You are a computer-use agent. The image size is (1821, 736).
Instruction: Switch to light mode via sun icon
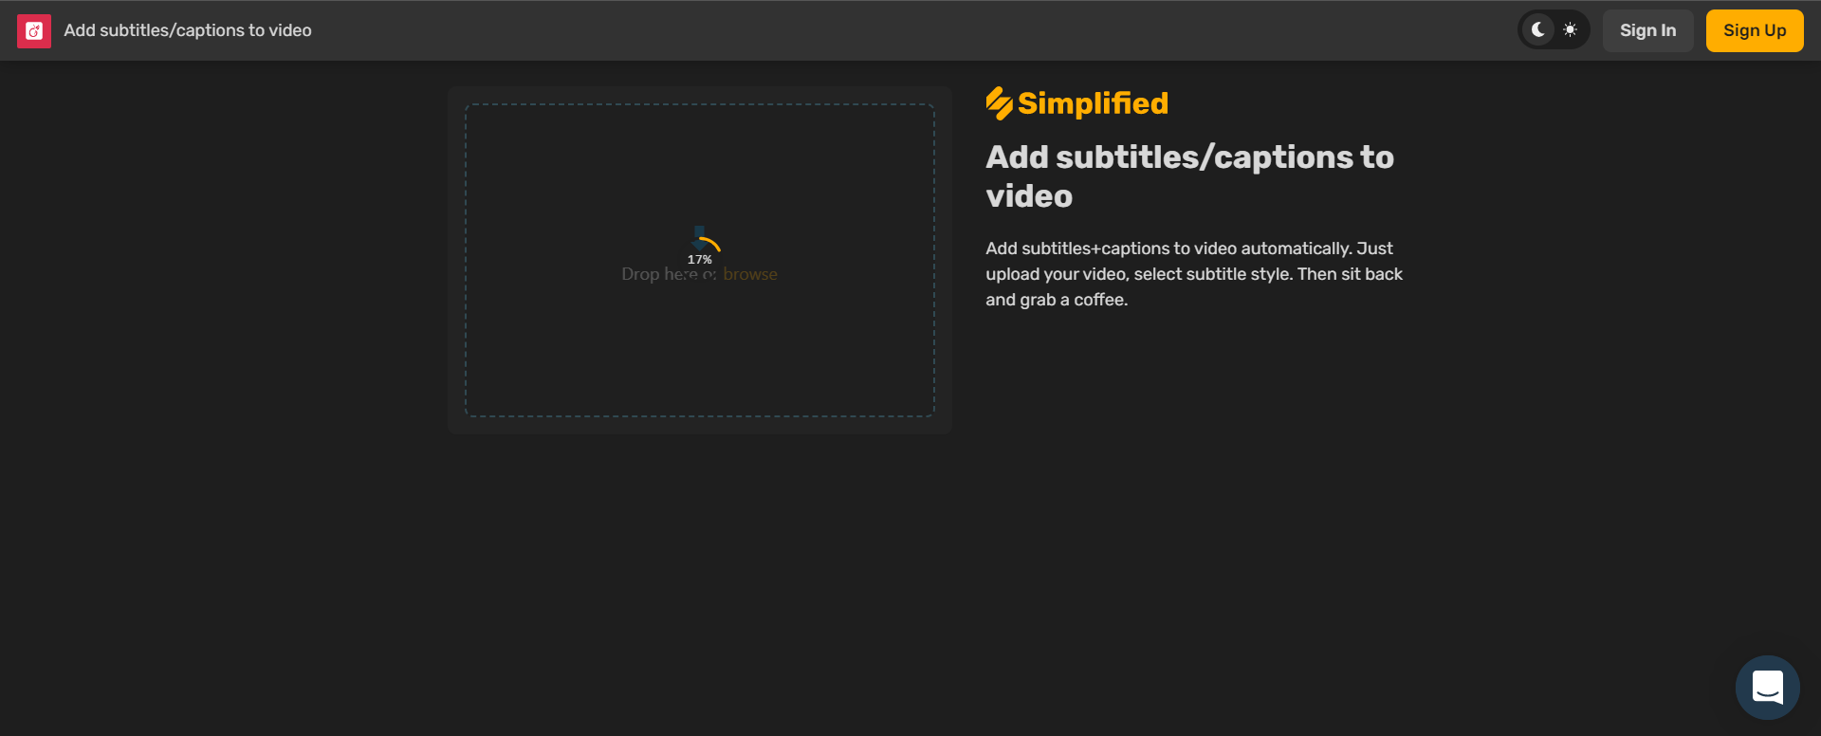pyautogui.click(x=1571, y=30)
